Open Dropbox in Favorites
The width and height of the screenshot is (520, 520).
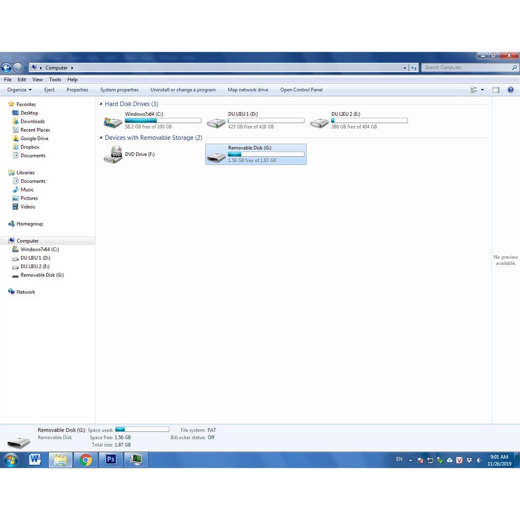pos(29,147)
